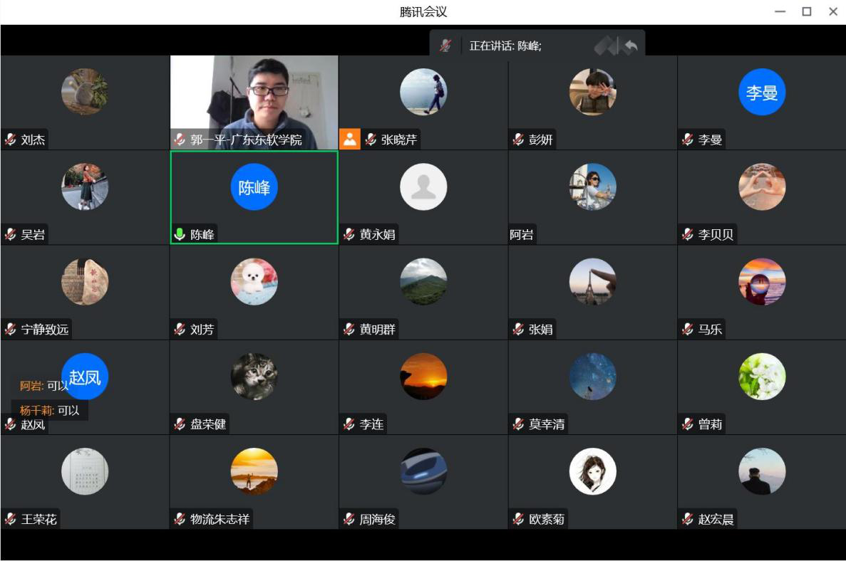The image size is (846, 561).
Task: Click the white puppy avatar of 刘芳
Action: (x=254, y=282)
